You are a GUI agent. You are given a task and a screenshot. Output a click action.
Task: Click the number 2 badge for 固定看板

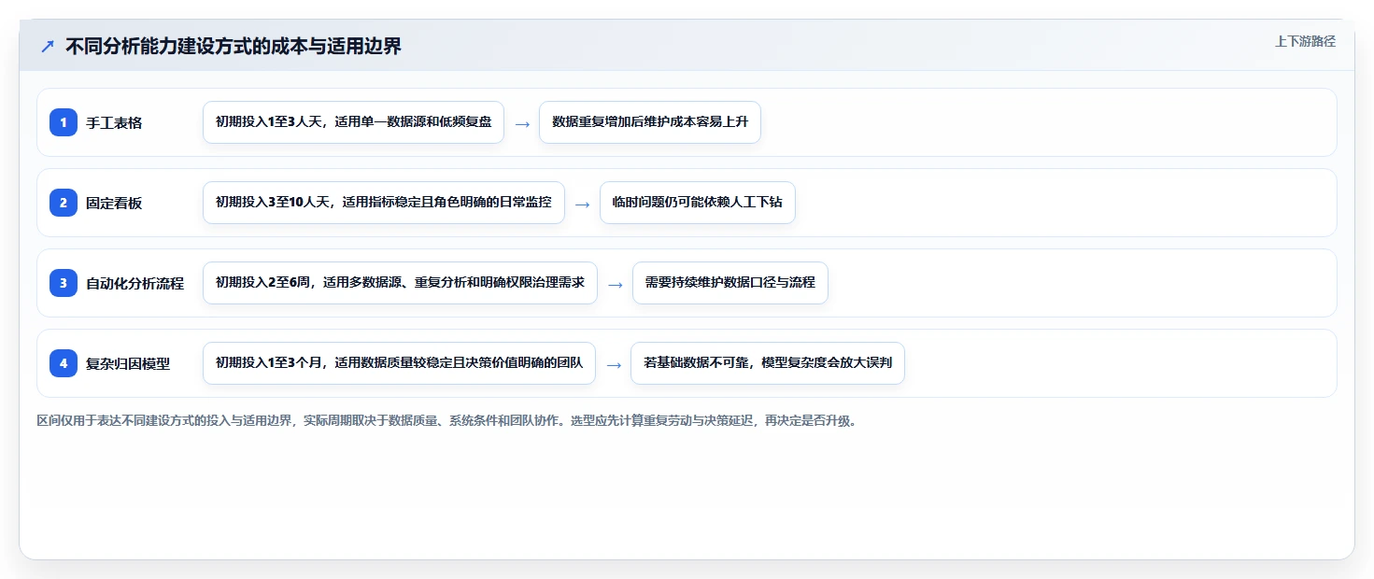[64, 203]
